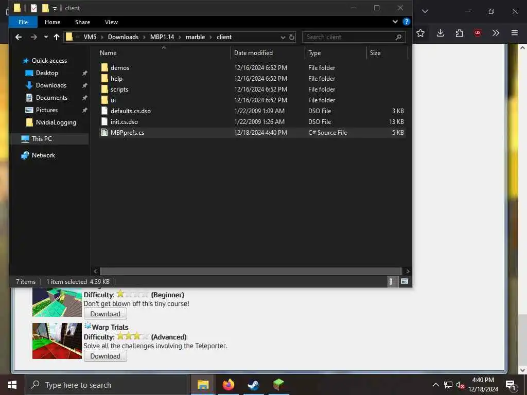Open Steam from the taskbar
Viewport: 527px width, 395px height.
point(253,385)
